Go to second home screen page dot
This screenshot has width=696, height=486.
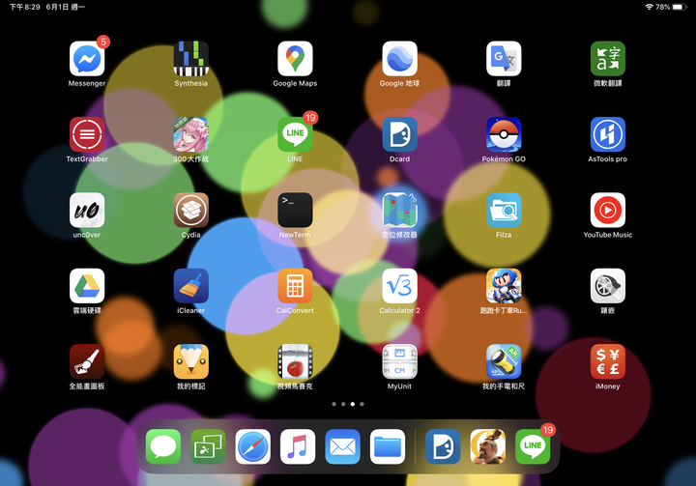(x=343, y=404)
